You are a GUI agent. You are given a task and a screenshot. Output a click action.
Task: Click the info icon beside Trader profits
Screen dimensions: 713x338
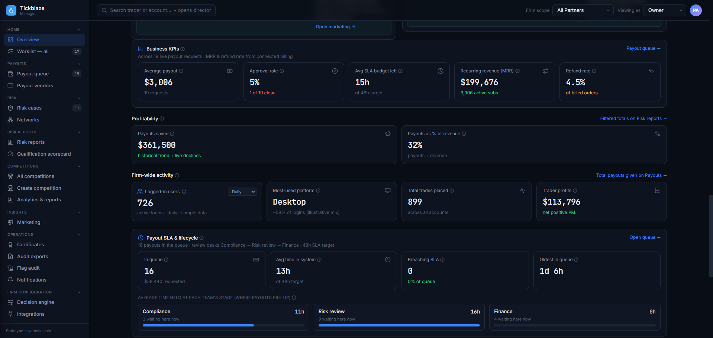coord(575,191)
